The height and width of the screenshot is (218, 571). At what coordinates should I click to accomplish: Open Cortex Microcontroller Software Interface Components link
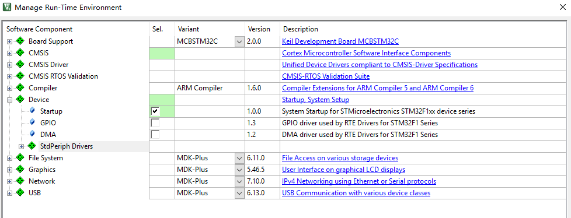coord(366,53)
